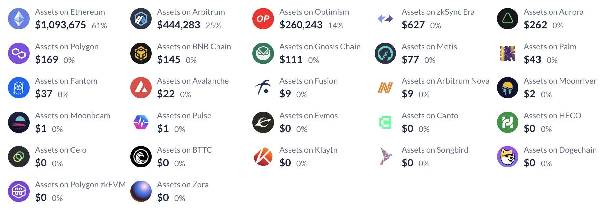Screen dimensions: 611x211
Task: Click the red Optimism OP icon
Action: [x=263, y=19]
